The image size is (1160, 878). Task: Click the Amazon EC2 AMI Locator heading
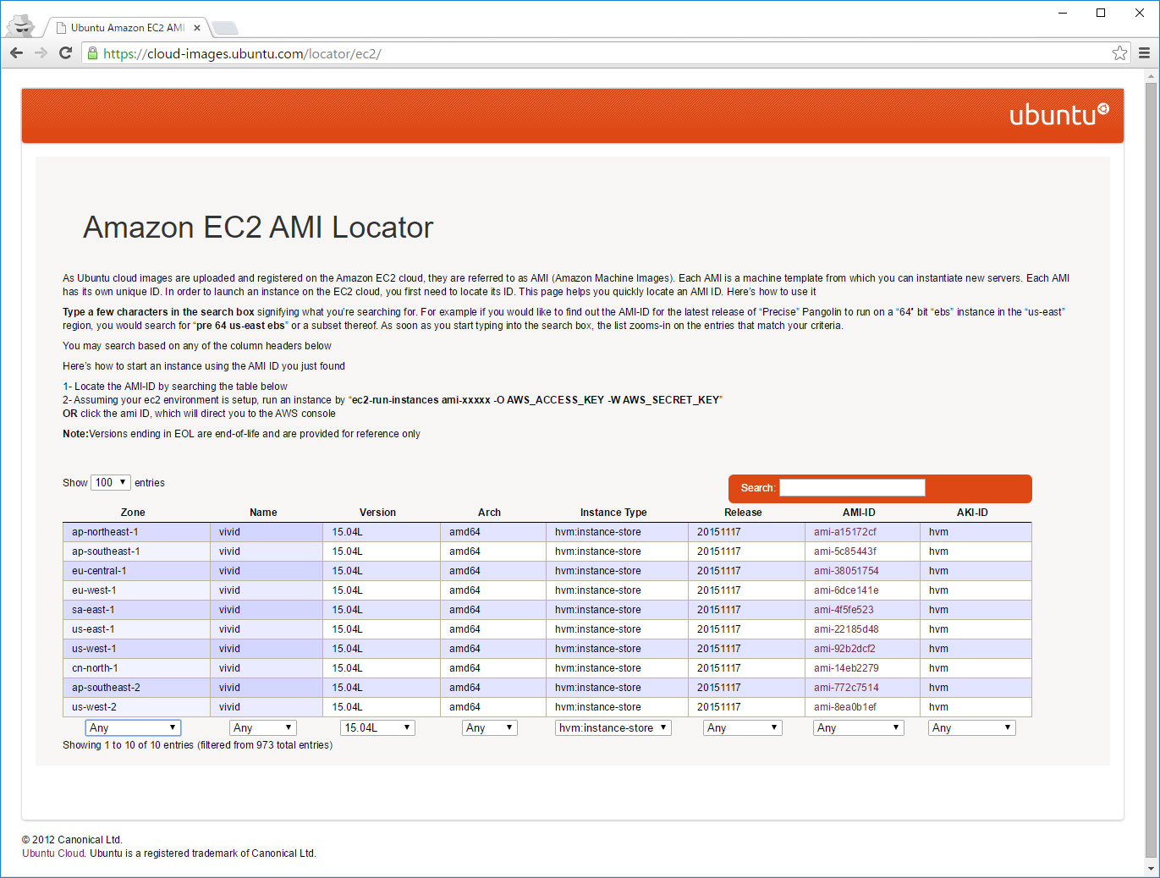tap(258, 228)
